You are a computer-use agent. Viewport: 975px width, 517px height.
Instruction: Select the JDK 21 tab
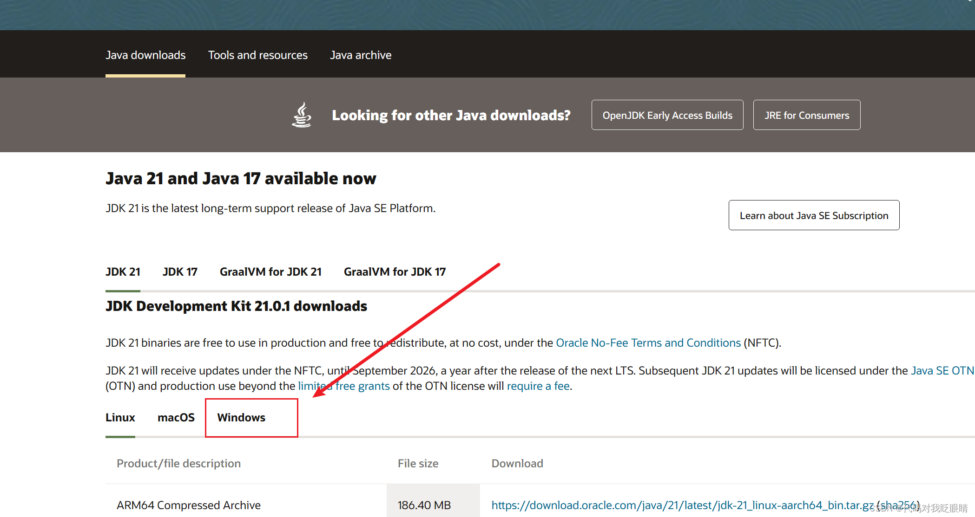tap(123, 271)
